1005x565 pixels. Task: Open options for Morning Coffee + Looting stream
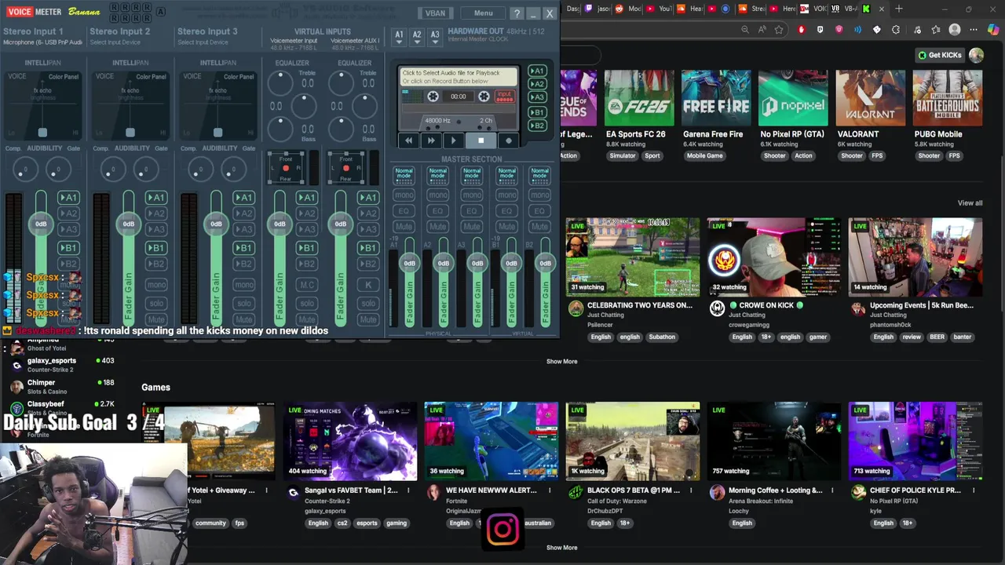831,490
